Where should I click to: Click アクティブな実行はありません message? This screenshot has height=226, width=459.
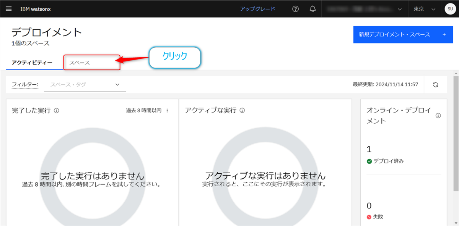coord(265,176)
